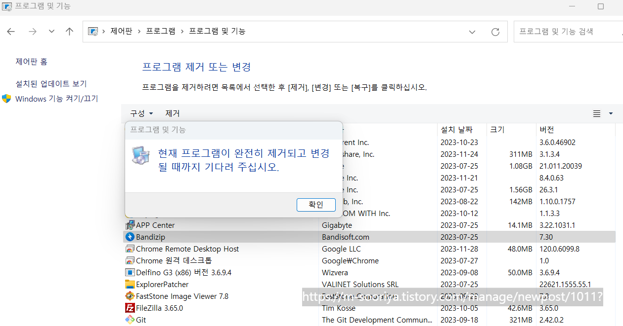The height and width of the screenshot is (326, 623).
Task: Click the Chrome Remote Desktop Host icon
Action: [130, 249]
